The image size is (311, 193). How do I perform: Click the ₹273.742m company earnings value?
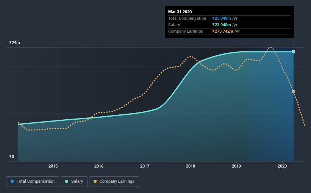[222, 31]
